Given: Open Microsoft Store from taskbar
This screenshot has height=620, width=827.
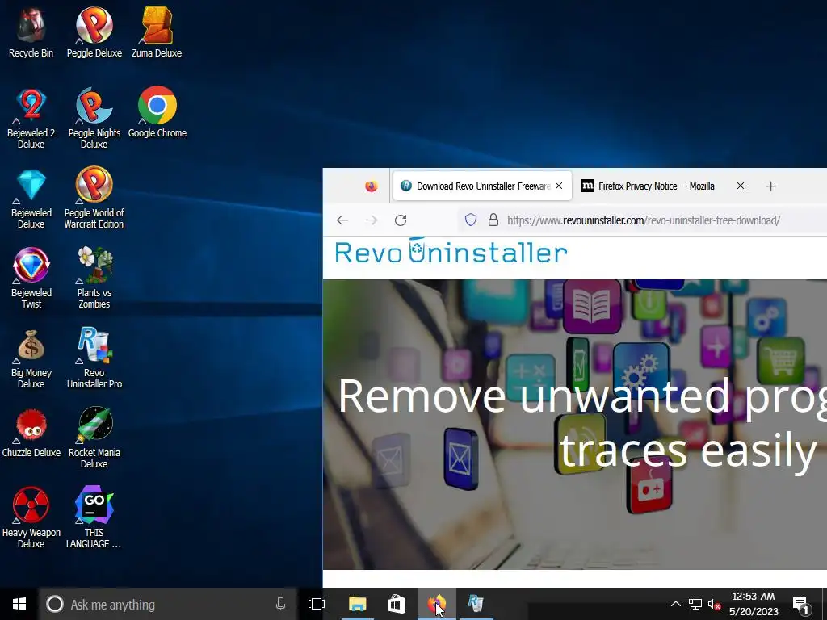Looking at the screenshot, I should click(x=397, y=604).
